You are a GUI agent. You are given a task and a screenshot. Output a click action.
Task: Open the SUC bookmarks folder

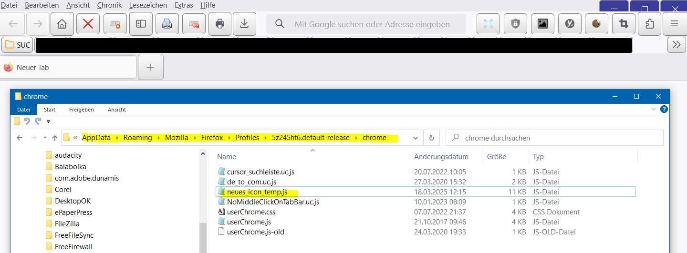17,45
